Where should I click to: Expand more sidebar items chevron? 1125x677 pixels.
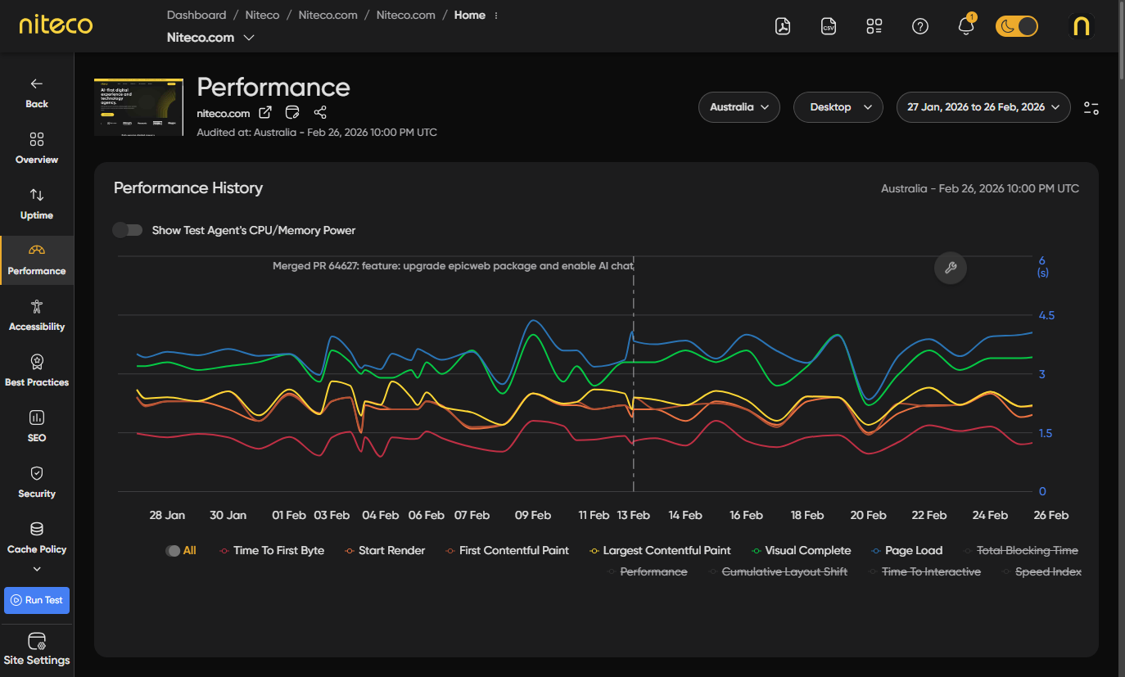pos(37,569)
